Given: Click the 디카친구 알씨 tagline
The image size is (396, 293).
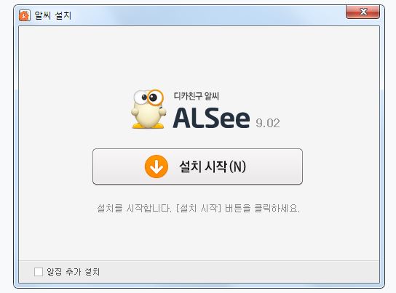Looking at the screenshot, I should point(197,96).
